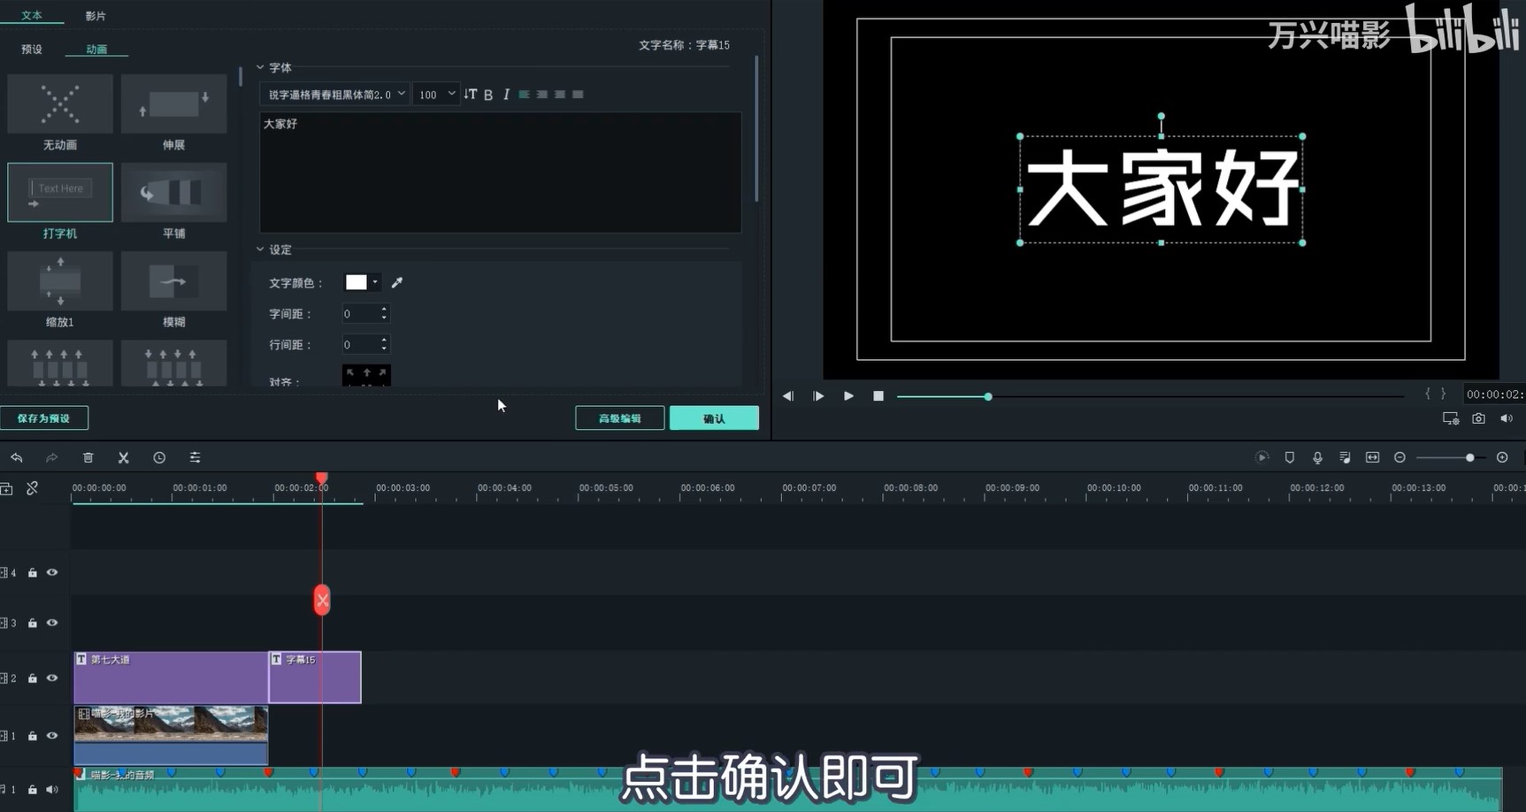Click the undo arrow icon
This screenshot has height=812, width=1526.
pos(17,457)
